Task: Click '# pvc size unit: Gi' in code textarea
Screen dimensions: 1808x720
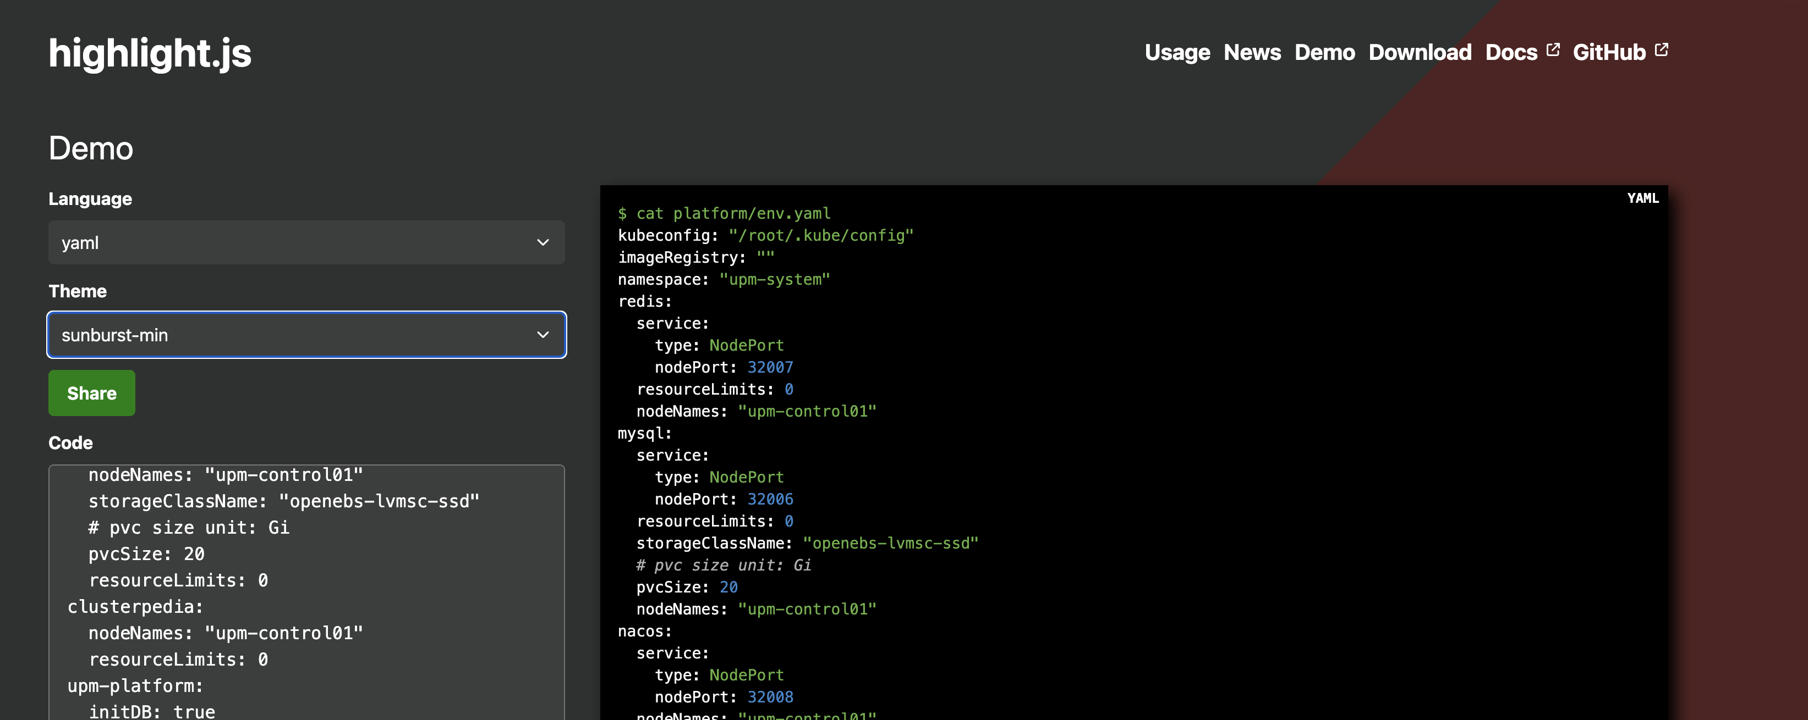Action: (188, 528)
